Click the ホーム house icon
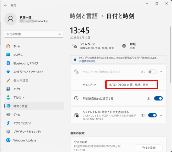172x152 pixels. tap(8, 46)
